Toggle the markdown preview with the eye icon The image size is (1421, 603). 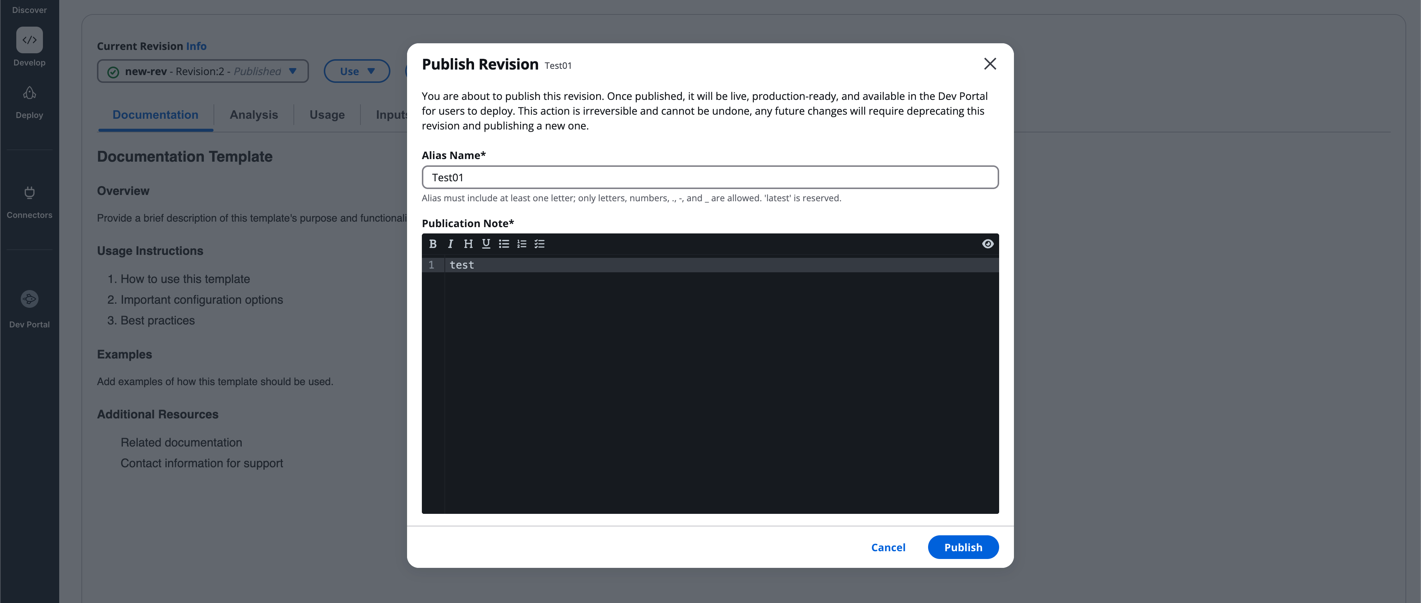tap(987, 244)
